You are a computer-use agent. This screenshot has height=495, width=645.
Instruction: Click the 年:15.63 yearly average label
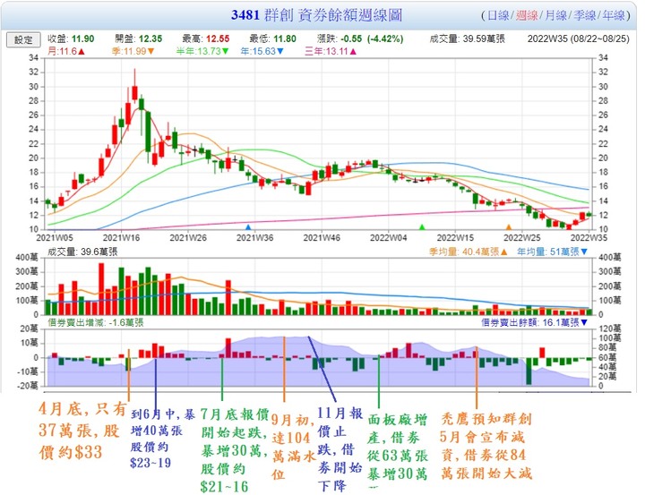[262, 51]
